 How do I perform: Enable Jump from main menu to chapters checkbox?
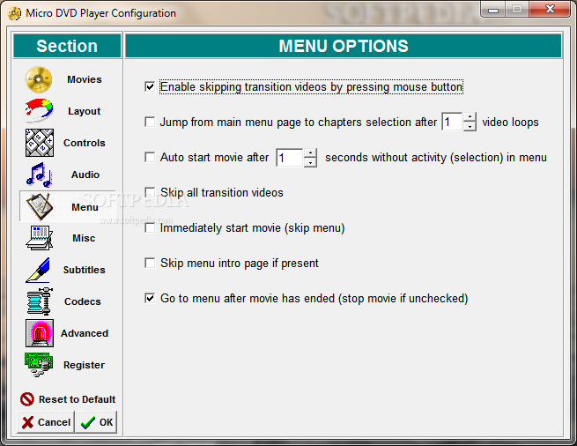click(150, 122)
